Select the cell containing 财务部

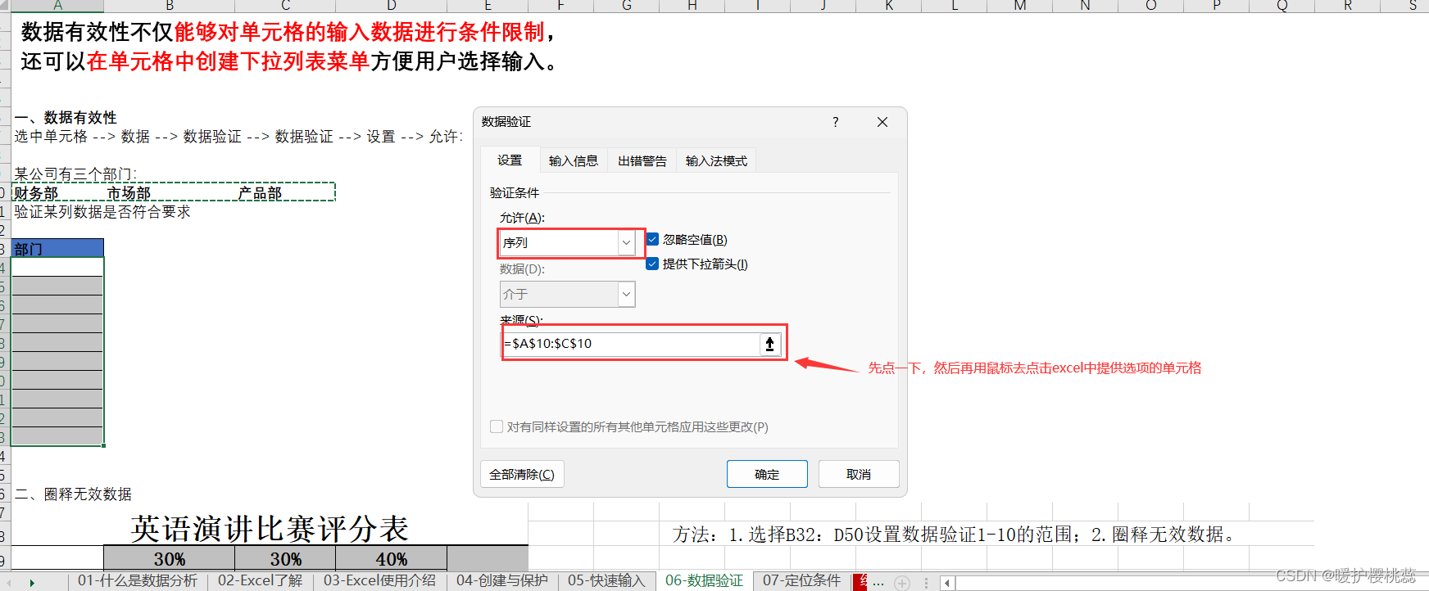[x=57, y=193]
